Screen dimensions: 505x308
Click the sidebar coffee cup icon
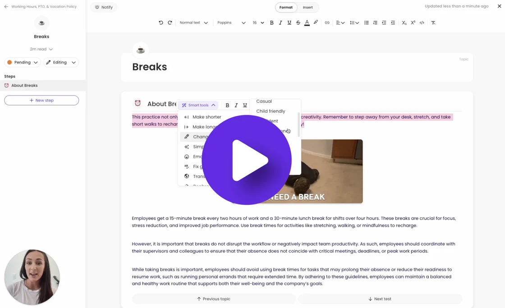pos(41,23)
